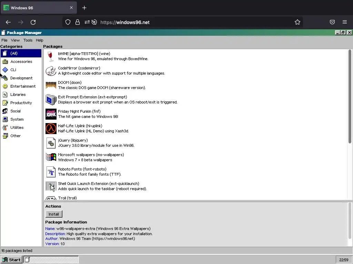The height and width of the screenshot is (264, 353).
Task: Select 'Half-Life: Uplink (hl-uplink)' title
Action: click(x=80, y=126)
